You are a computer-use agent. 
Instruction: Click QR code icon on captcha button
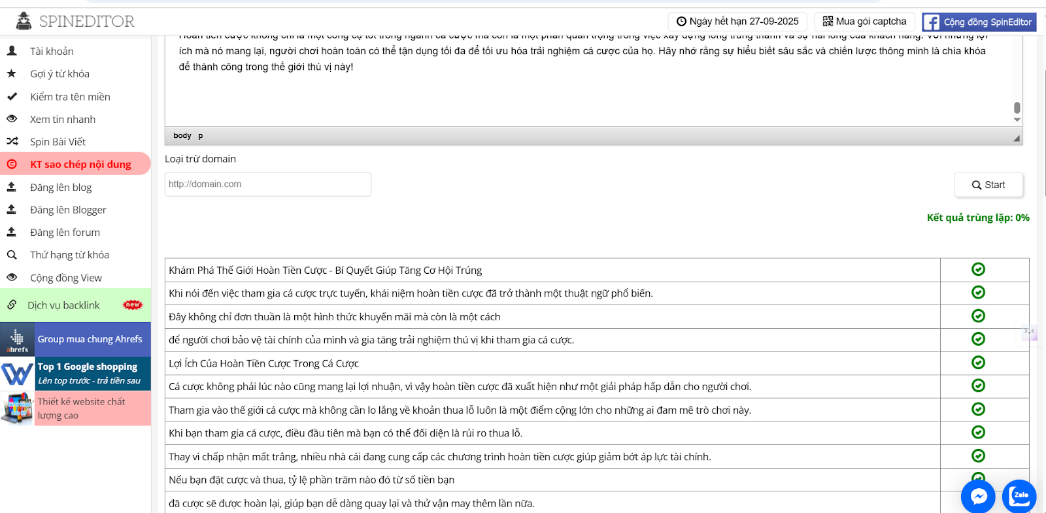tap(828, 22)
